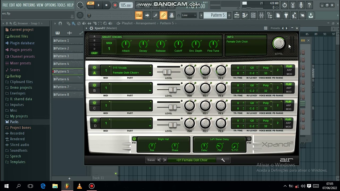Screen dimensions: 340x191
Task: Open the wrench settings icon in Xpand!2
Action: coord(223,160)
